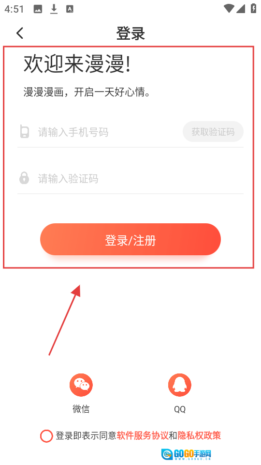The height and width of the screenshot is (465, 261).
Task: Tap the battery icon in status bar
Action: click(x=254, y=8)
